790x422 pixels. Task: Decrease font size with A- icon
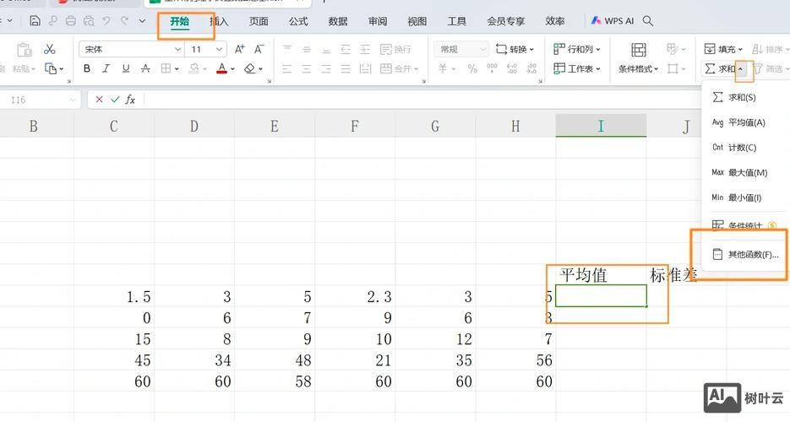[x=259, y=49]
